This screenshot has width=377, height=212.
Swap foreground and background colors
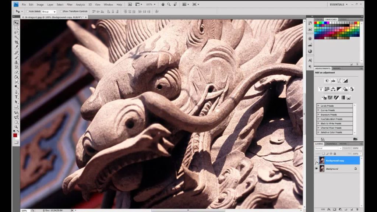pos(18,131)
